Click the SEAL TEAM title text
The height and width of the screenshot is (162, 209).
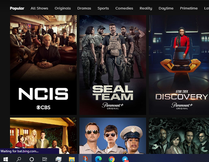113,93
